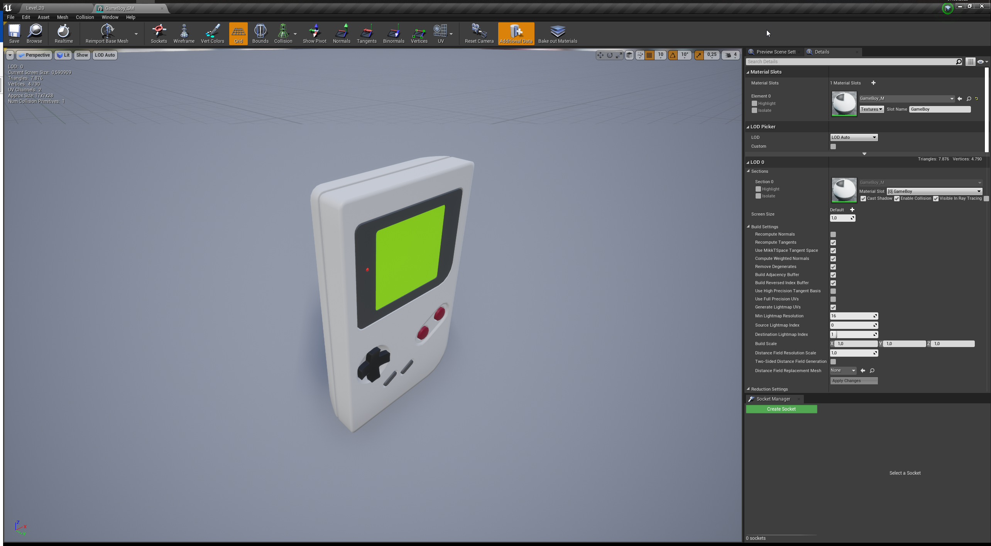
Task: Click Destination Lightmap Index slider field
Action: (x=854, y=335)
